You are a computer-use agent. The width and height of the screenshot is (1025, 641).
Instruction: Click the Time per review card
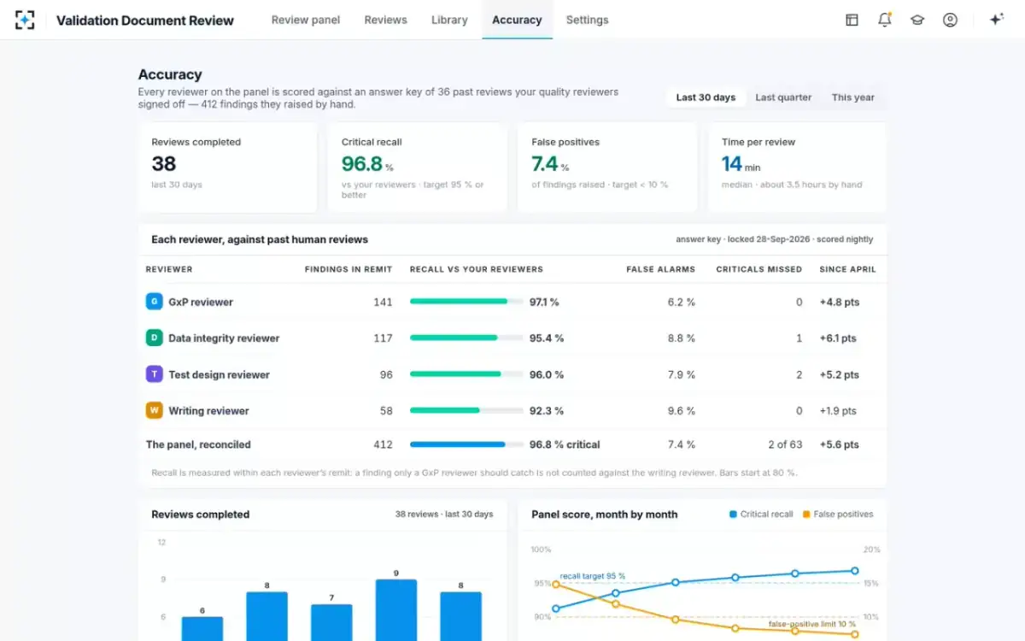[797, 168]
